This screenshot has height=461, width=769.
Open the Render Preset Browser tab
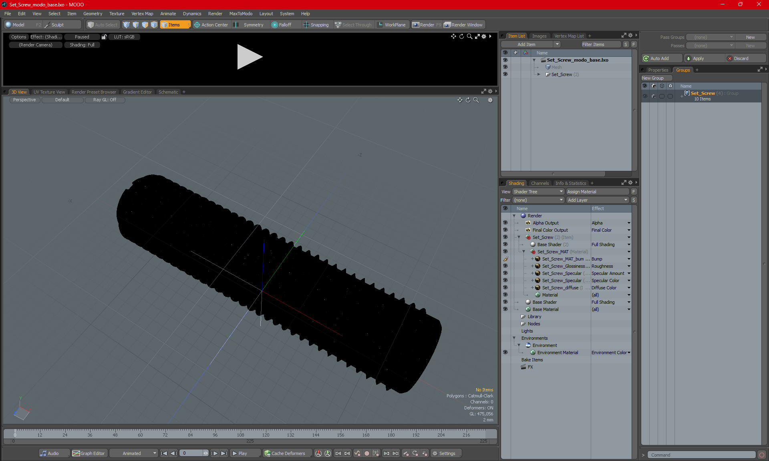coord(94,92)
